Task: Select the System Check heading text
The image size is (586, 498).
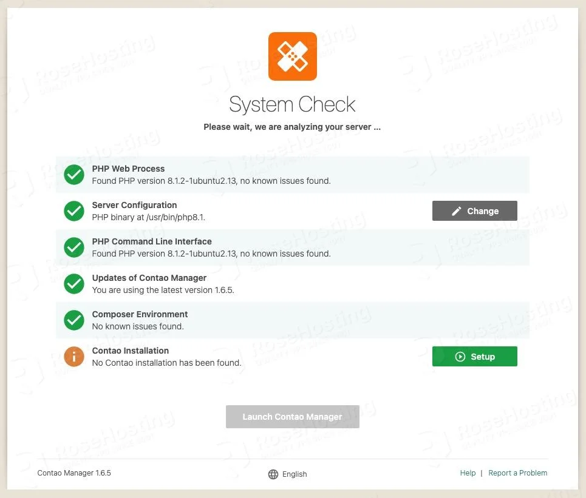Action: [292, 104]
